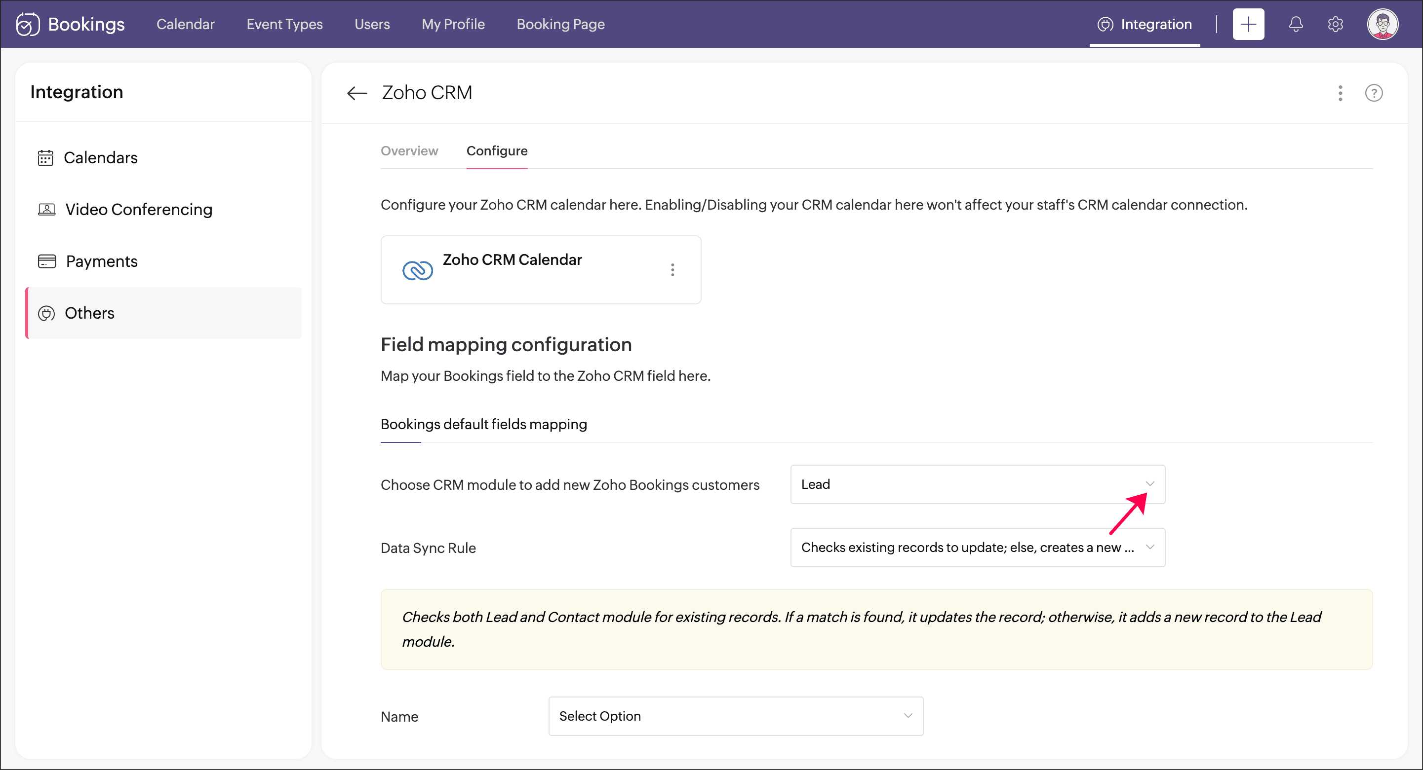The height and width of the screenshot is (770, 1423).
Task: Switch to the Overview tab
Action: 409,150
